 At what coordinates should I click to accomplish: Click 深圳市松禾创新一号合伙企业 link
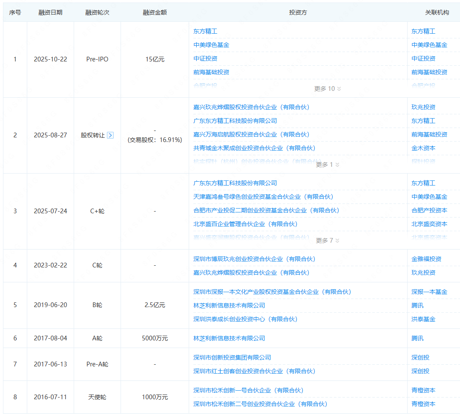click(248, 391)
